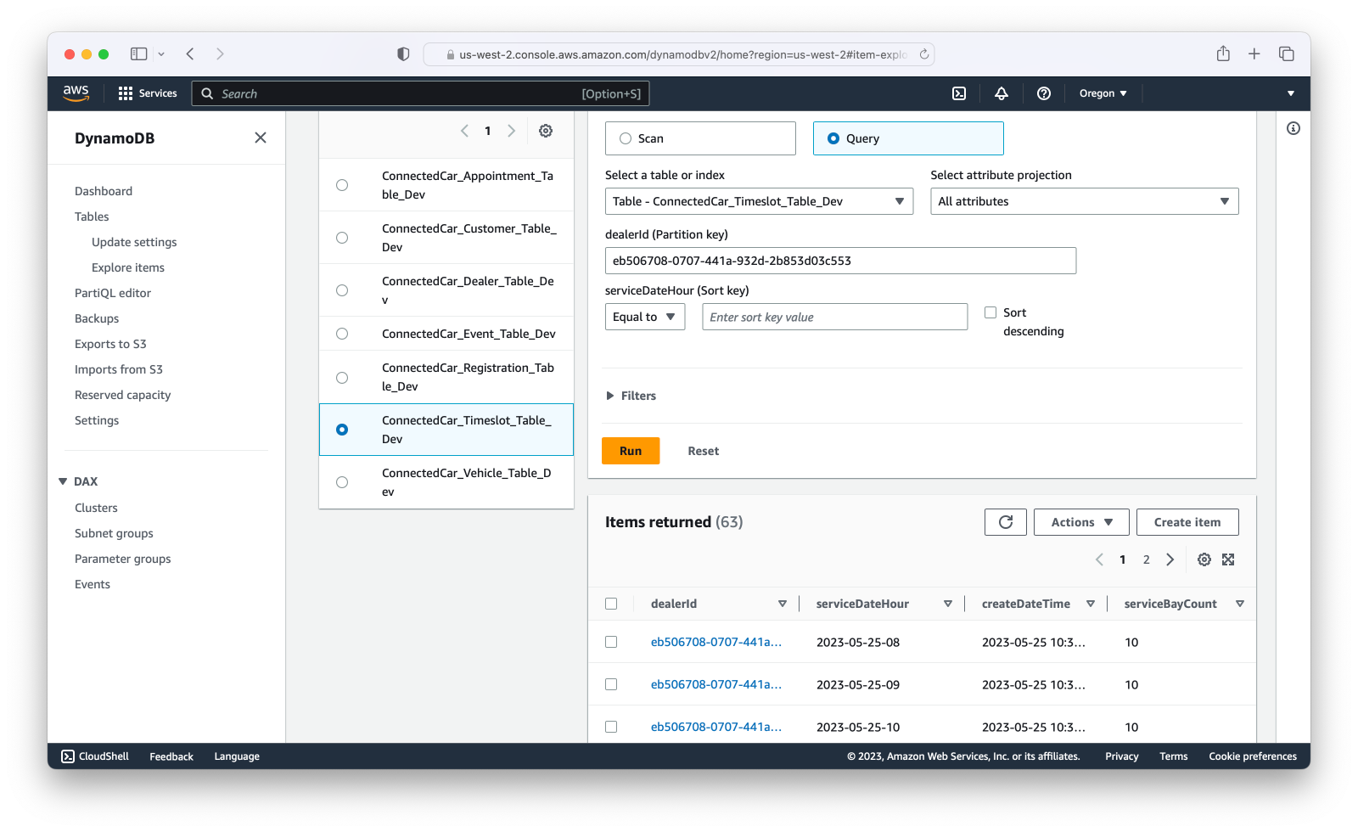Click the Create item button
Screen dimensions: 1358x832
(x=1187, y=522)
